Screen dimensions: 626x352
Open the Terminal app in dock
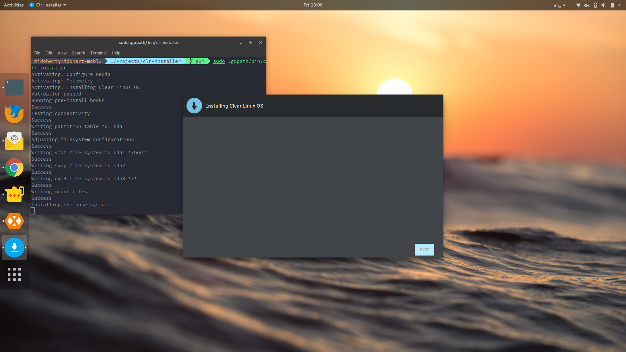14,87
